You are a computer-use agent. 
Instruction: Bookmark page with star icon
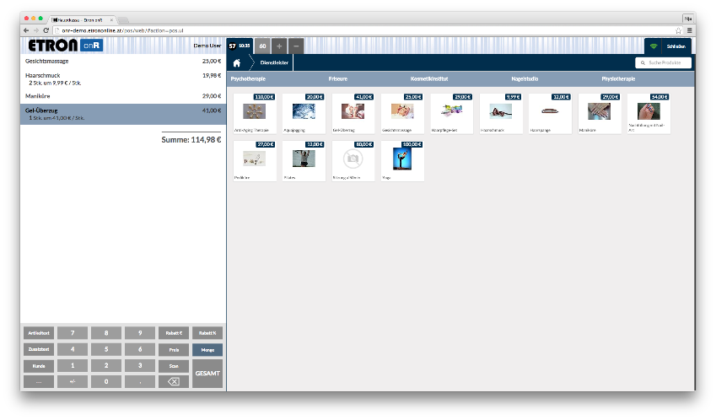[679, 30]
